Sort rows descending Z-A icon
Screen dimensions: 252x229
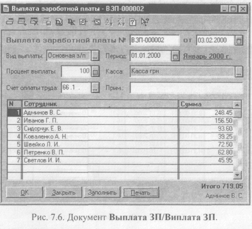click(x=121, y=22)
